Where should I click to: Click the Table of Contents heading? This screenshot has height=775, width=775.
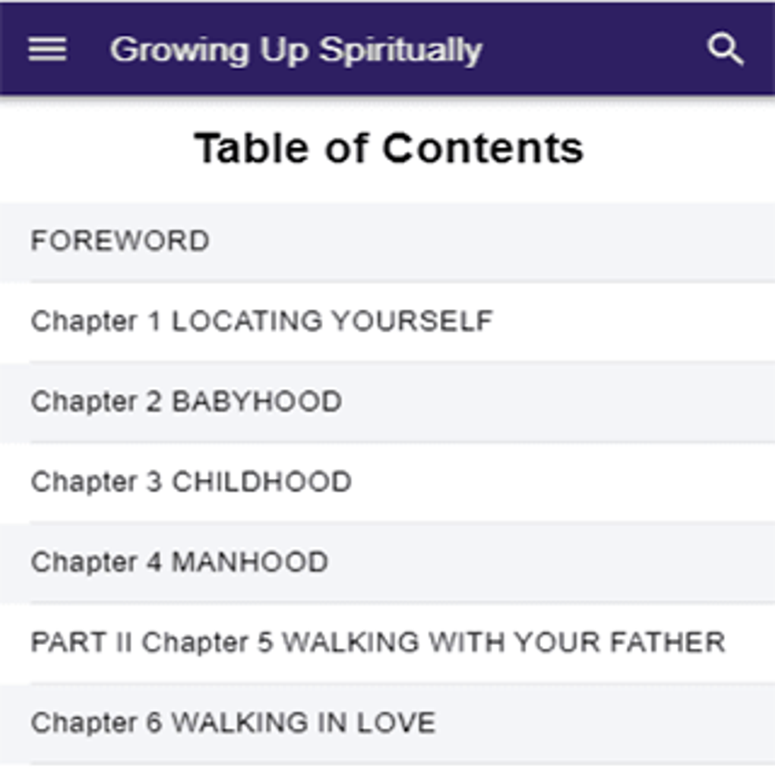[x=388, y=148]
